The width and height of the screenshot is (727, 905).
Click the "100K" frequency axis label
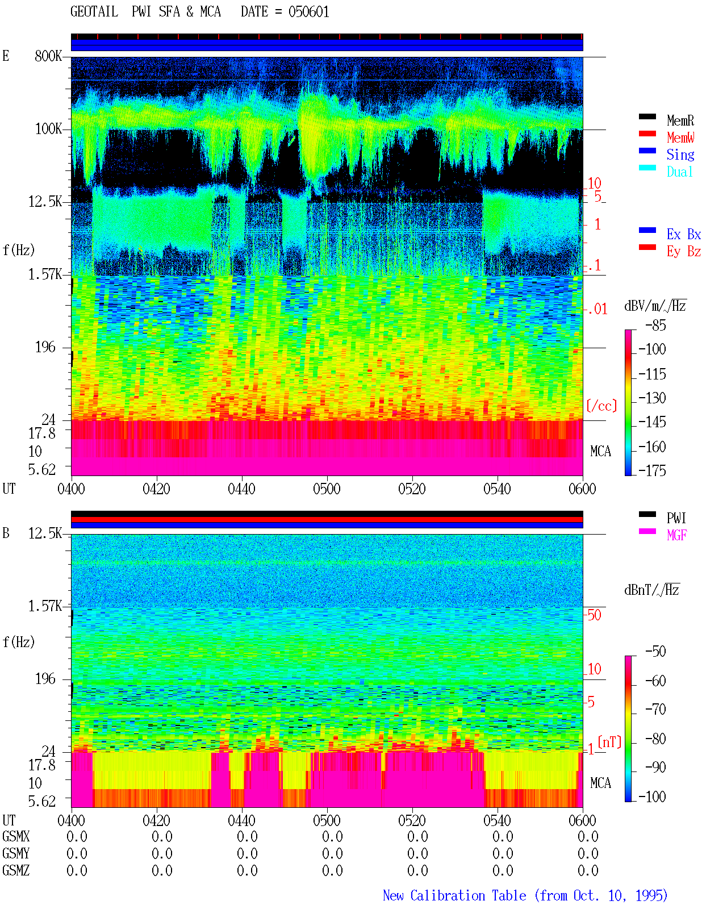(48, 129)
